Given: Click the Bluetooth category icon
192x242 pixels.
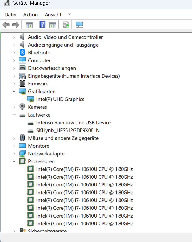Looking at the screenshot, I should [22, 52].
